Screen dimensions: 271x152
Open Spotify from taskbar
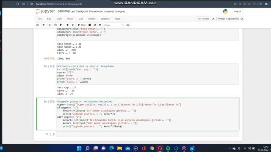[168, 148]
